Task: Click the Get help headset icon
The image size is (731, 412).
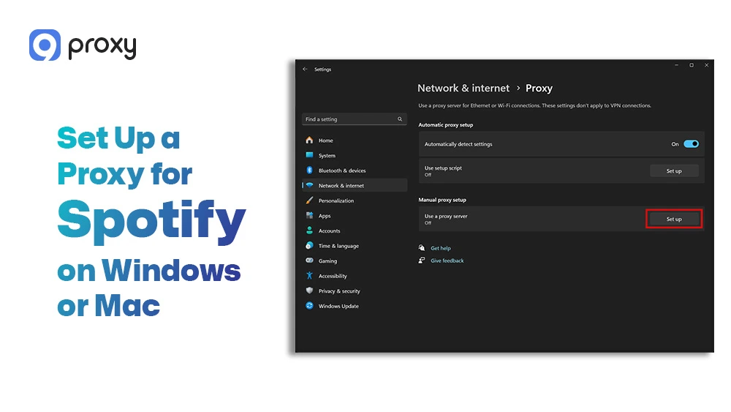Action: [x=422, y=248]
